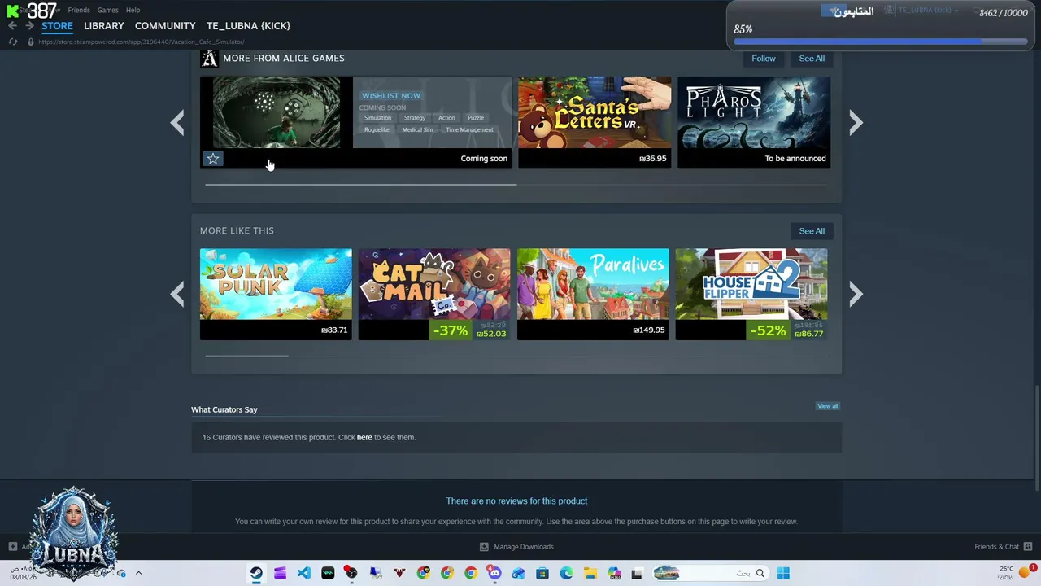Show previous Alice Games titles
This screenshot has height=586, width=1041.
[177, 123]
